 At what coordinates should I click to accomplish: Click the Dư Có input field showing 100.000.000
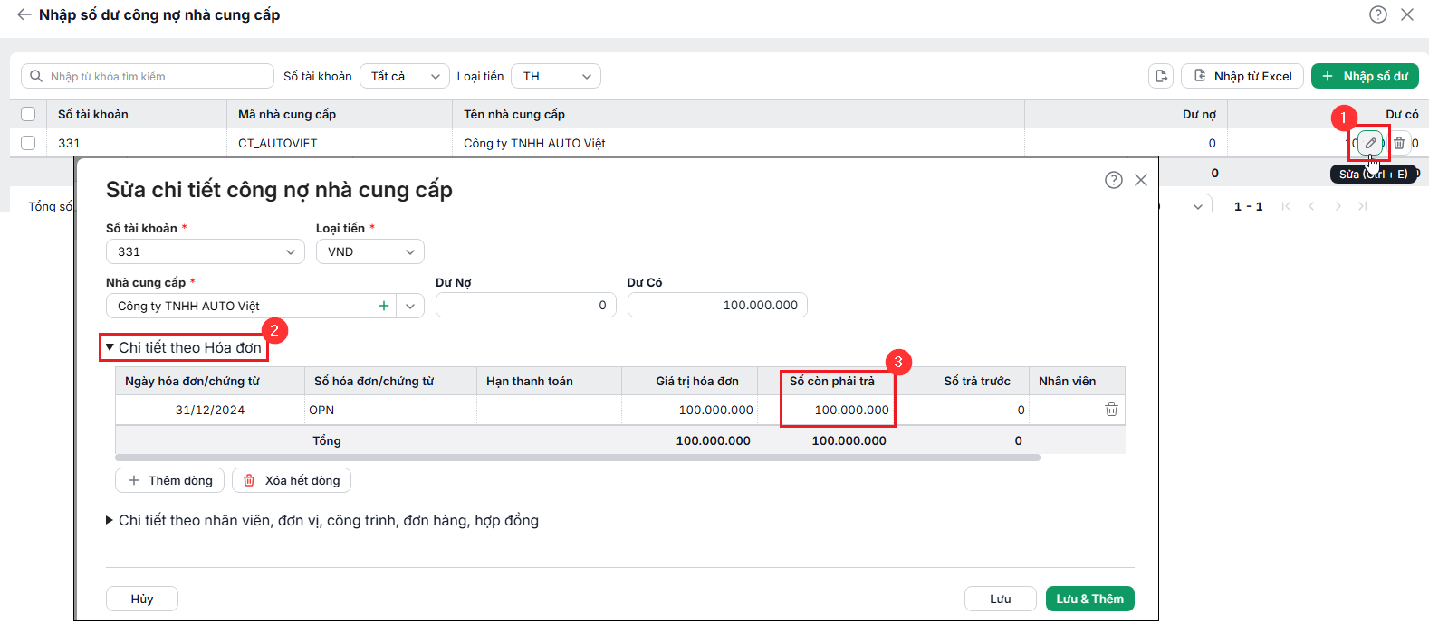click(x=717, y=305)
